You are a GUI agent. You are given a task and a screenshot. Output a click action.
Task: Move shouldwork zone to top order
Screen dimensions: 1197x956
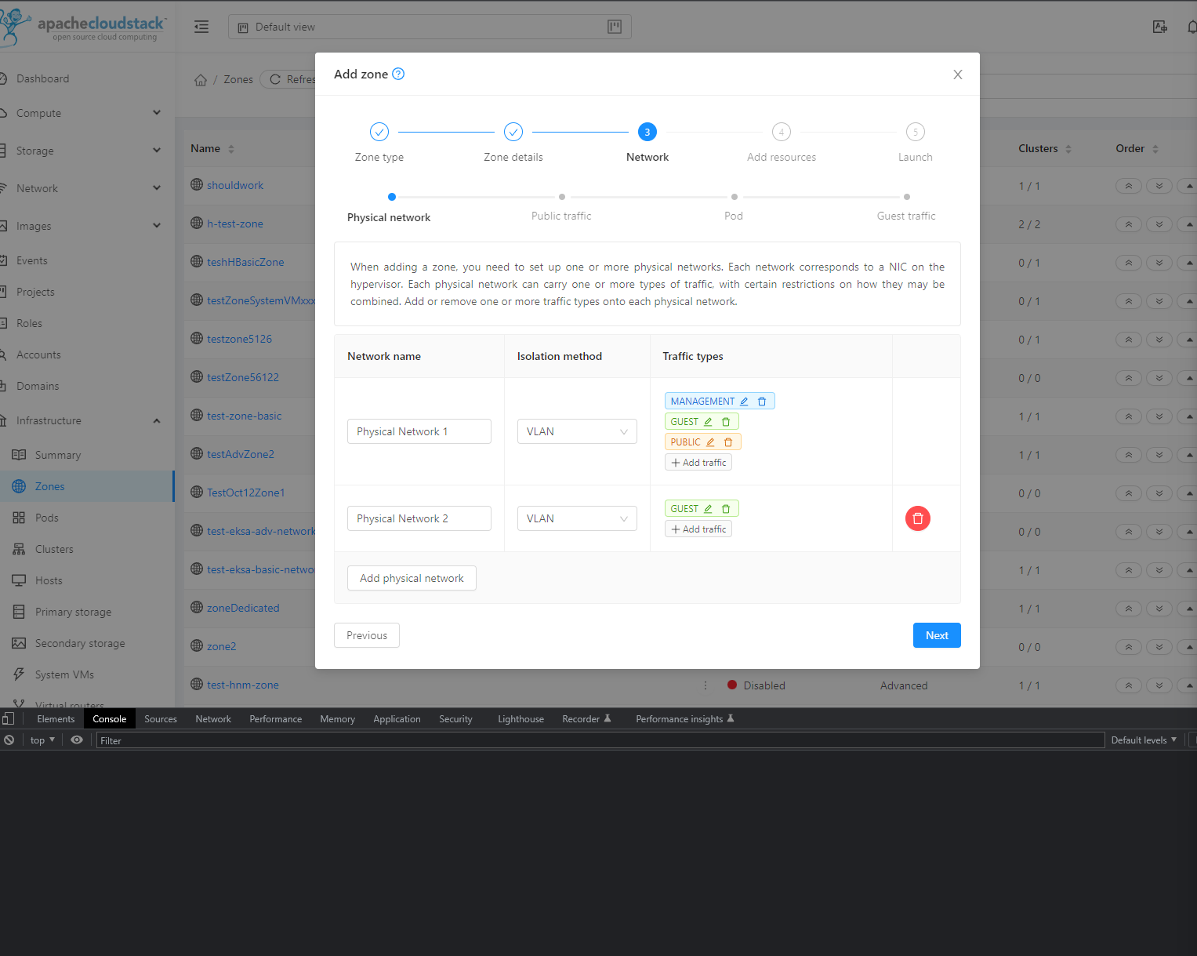pyautogui.click(x=1129, y=186)
